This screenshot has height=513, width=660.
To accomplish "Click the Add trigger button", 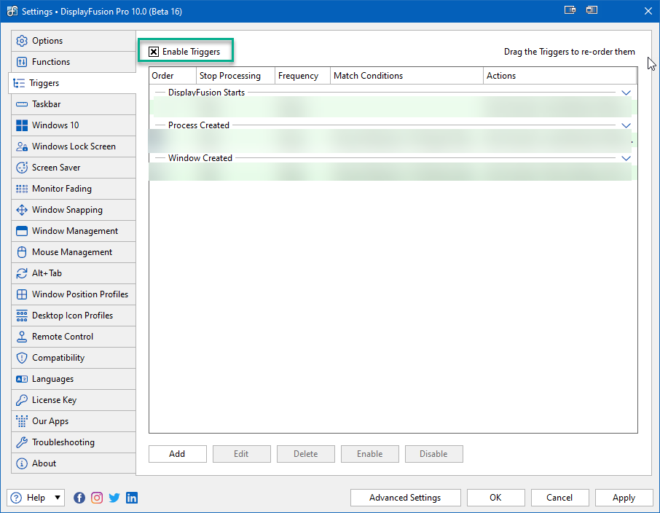I will (x=178, y=454).
